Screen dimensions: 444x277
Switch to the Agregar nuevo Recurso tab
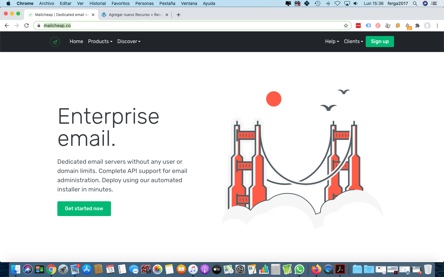[x=135, y=15]
